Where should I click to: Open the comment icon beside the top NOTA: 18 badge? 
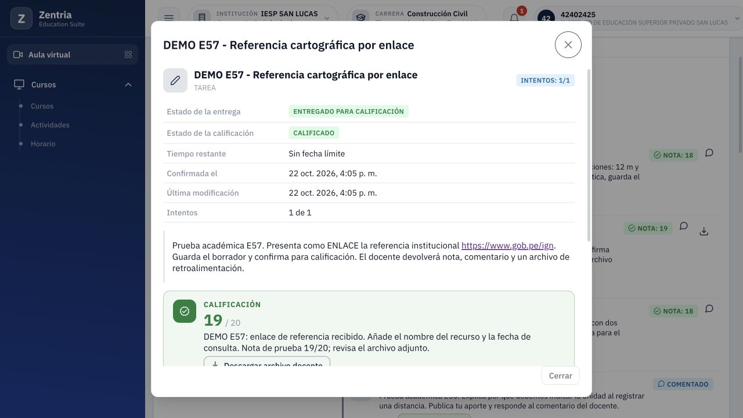click(x=709, y=153)
